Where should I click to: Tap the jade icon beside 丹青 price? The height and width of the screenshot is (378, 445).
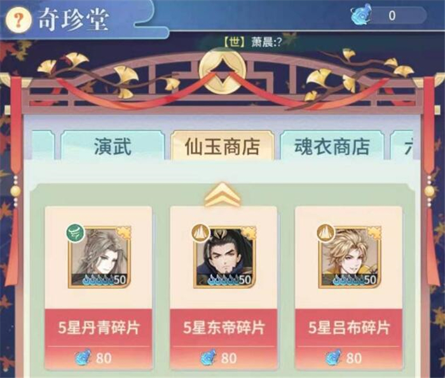pos(84,358)
